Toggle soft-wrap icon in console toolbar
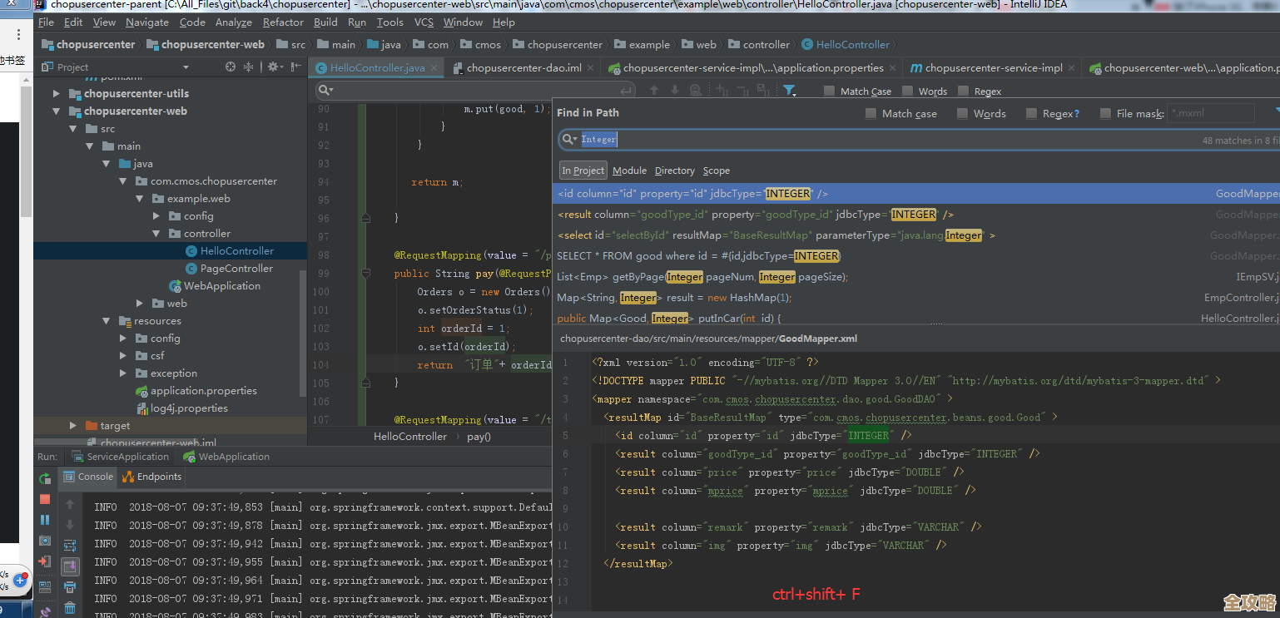 (x=70, y=546)
